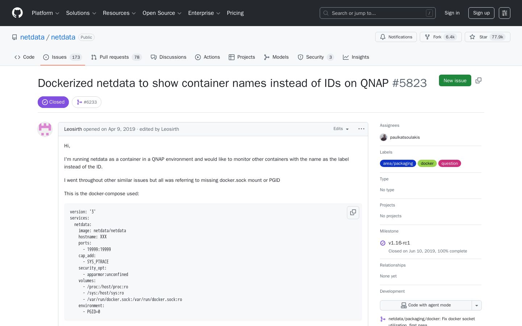The height and width of the screenshot is (326, 522).
Task: Open the Enterprise navigation menu
Action: click(204, 13)
